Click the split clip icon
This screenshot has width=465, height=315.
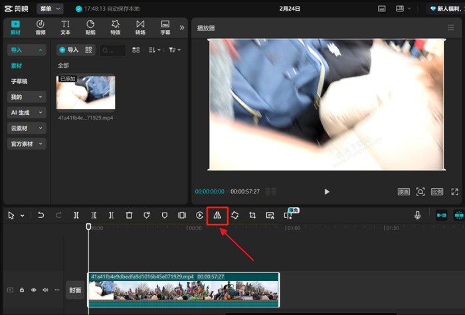coord(76,215)
